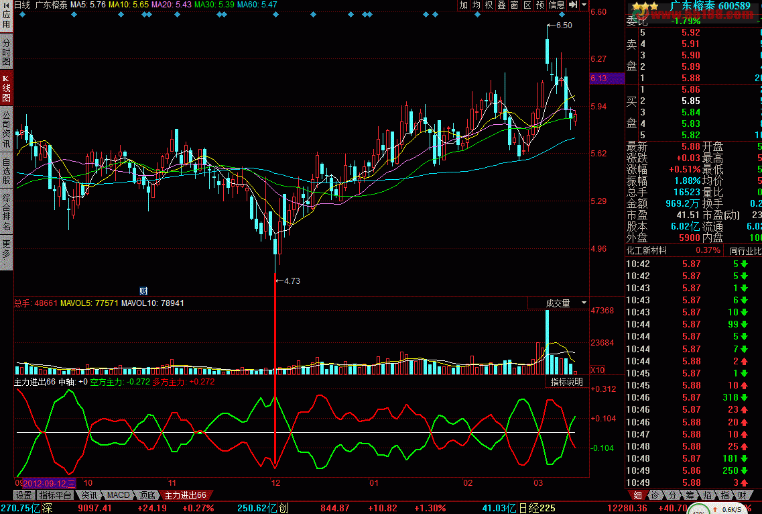Click the 广东榕泰 600589 stock title

pos(710,6)
